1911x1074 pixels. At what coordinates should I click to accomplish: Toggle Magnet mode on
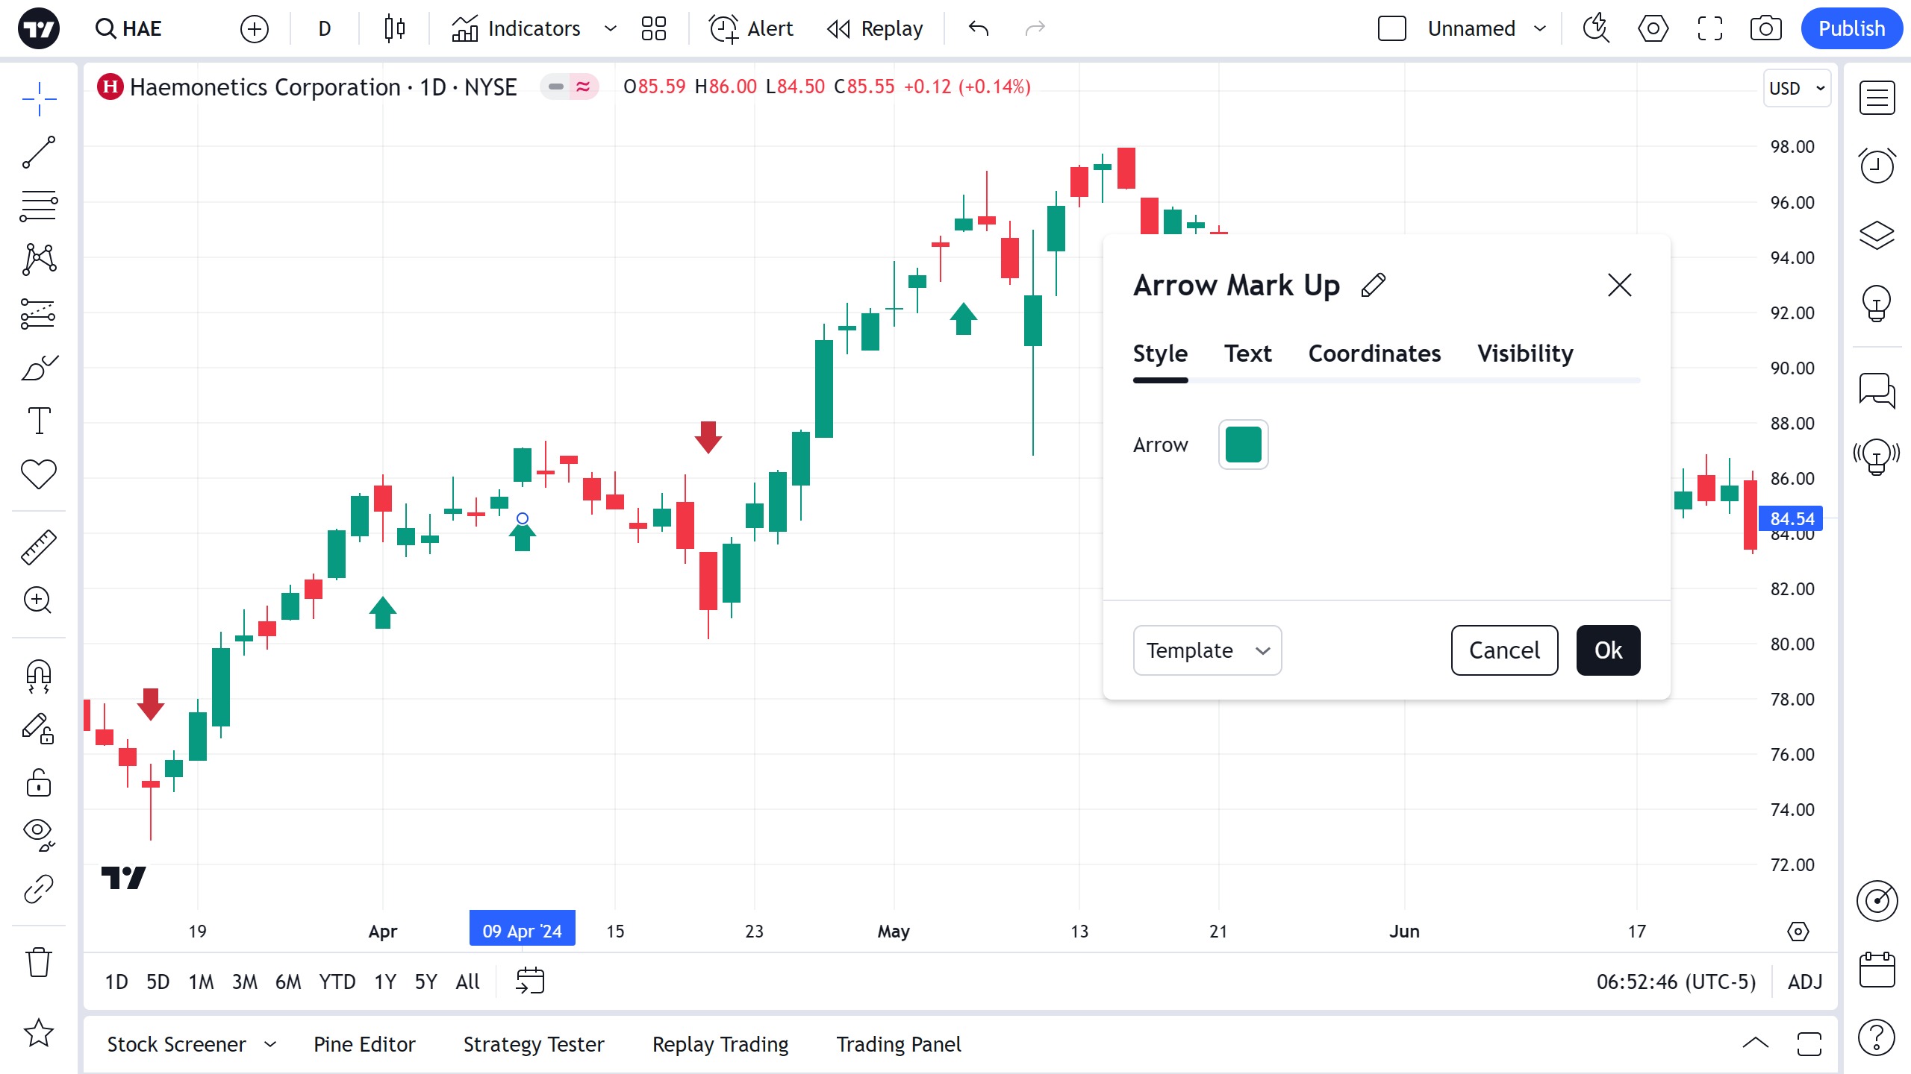point(39,676)
